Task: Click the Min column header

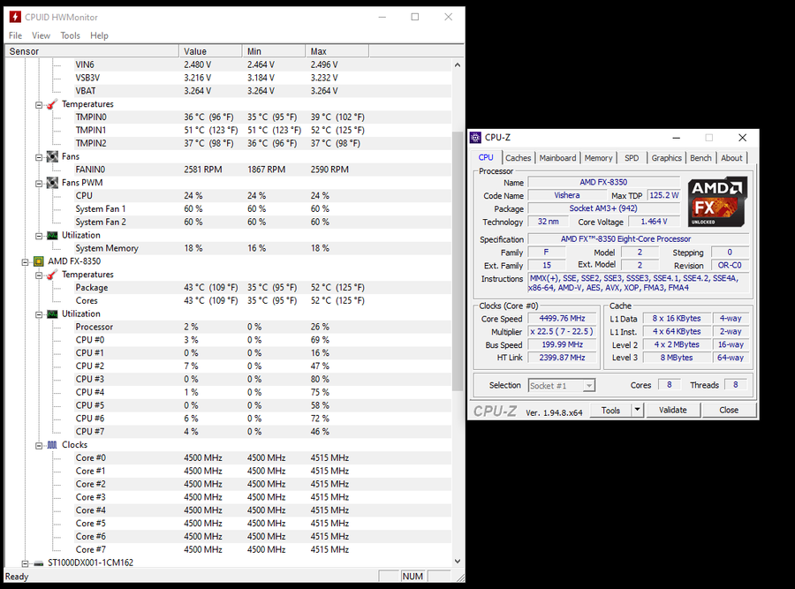Action: (x=274, y=51)
